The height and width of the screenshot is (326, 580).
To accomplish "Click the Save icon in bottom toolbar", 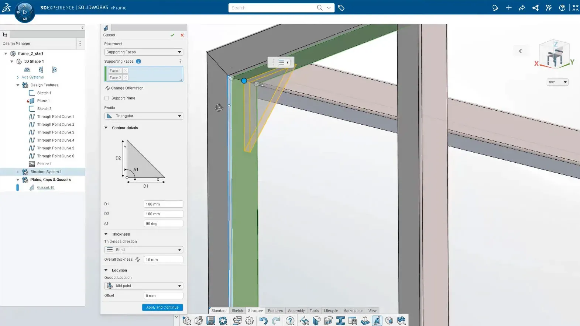I will (x=211, y=320).
